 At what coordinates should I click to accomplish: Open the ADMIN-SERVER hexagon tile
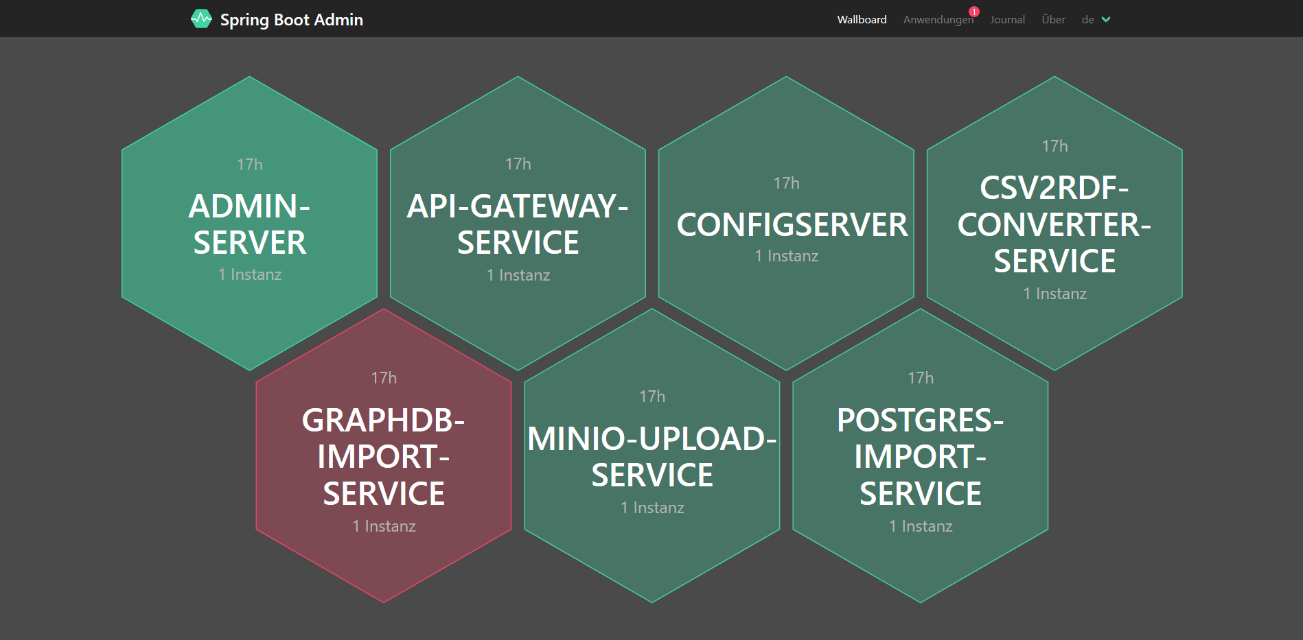250,224
